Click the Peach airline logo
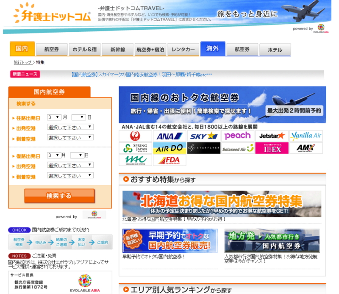The width and height of the screenshot is (339, 294). tap(238, 136)
